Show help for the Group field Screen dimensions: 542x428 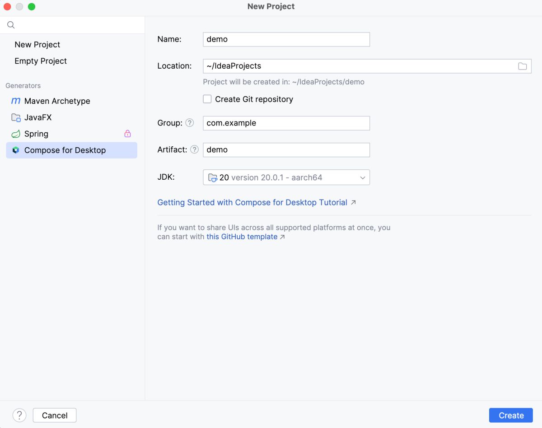coord(190,123)
